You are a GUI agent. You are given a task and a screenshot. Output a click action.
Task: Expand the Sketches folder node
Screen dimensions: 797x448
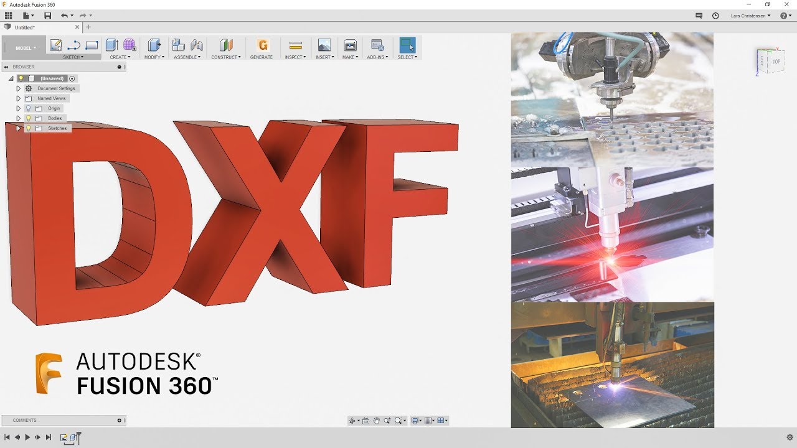tap(18, 128)
